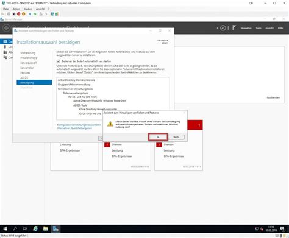Select the Features wizard step
This screenshot has width=289, height=238.
[25, 72]
